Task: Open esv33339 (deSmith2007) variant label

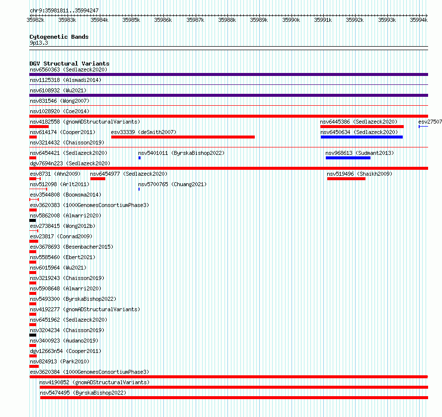Action: (x=144, y=132)
